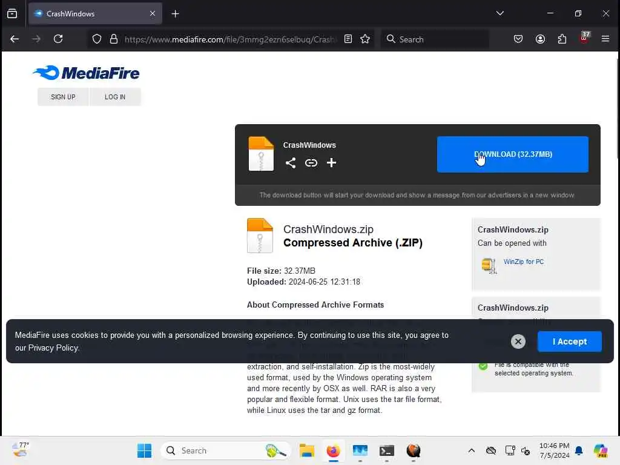Click the LOG IN button
The height and width of the screenshot is (465, 620).
pos(115,97)
